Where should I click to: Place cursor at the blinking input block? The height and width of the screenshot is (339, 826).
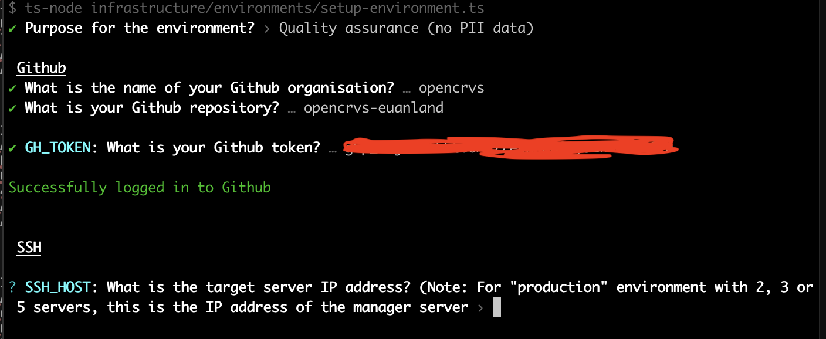(x=497, y=307)
